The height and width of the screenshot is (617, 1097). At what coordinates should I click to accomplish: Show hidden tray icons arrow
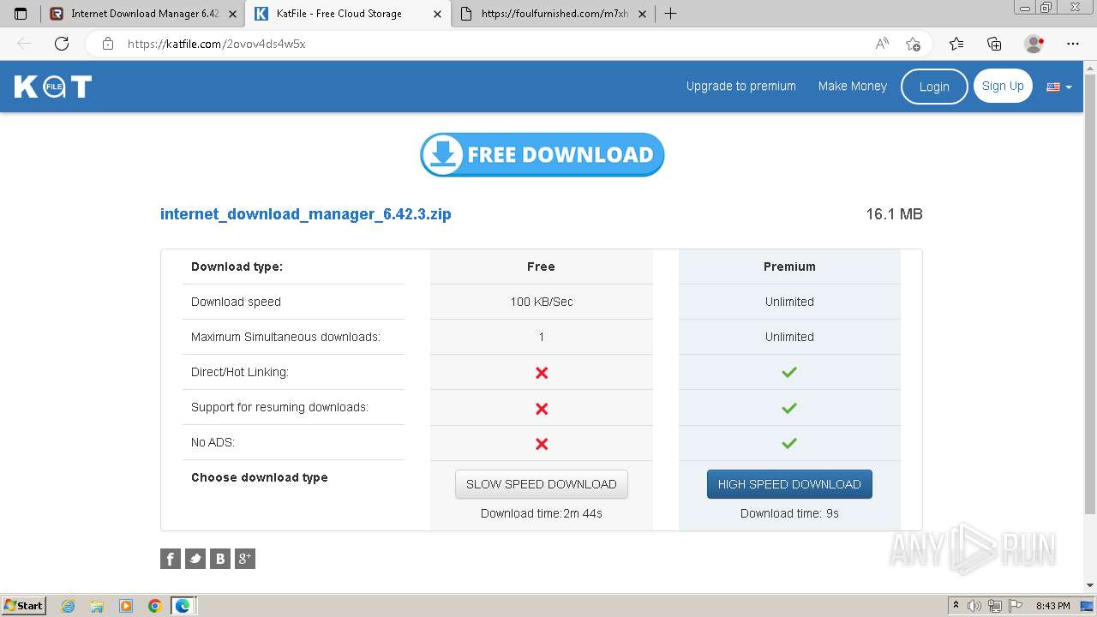point(956,606)
